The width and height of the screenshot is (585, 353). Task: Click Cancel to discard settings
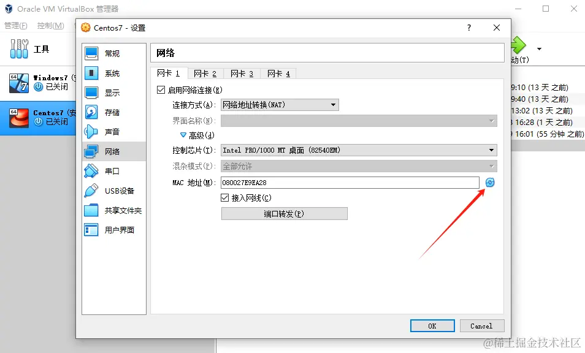pyautogui.click(x=481, y=326)
